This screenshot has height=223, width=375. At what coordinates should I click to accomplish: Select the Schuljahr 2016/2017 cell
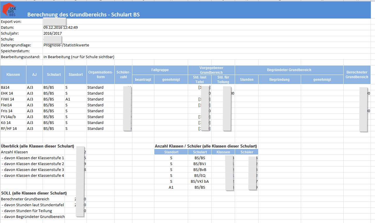click(53, 33)
